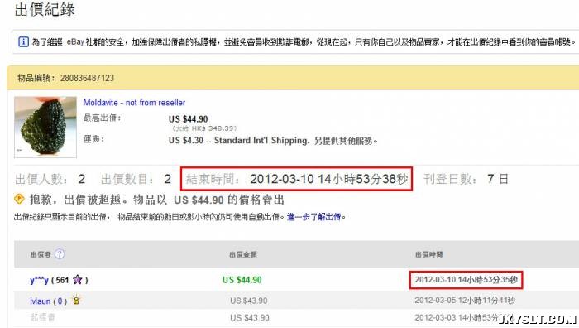The height and width of the screenshot is (328, 579).
Task: Click the purple star next to y***y
Action: point(77,280)
